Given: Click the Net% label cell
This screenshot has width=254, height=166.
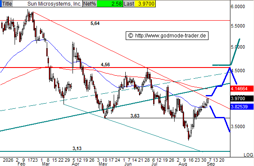Looking at the screenshot, I should (x=90, y=3).
